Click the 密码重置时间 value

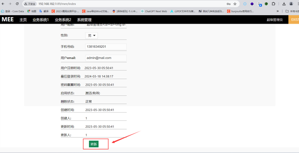click(x=99, y=85)
